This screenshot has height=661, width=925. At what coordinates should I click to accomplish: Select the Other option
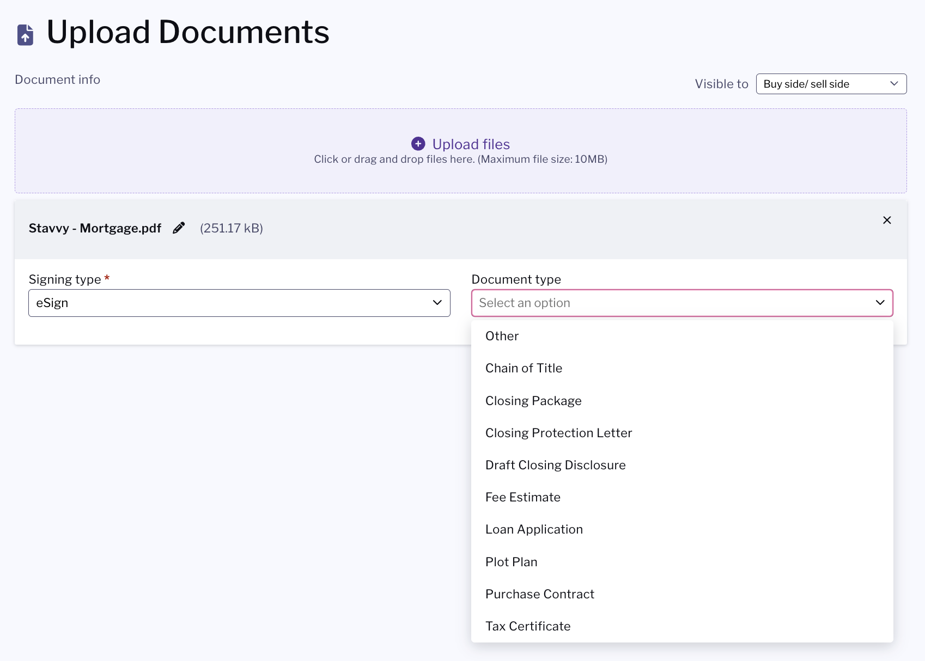[682, 336]
